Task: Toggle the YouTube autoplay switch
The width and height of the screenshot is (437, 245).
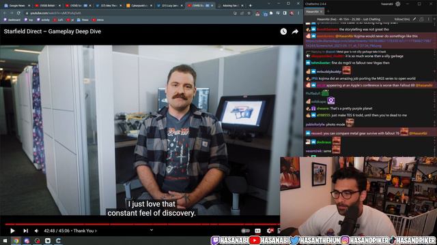Action: [245, 231]
